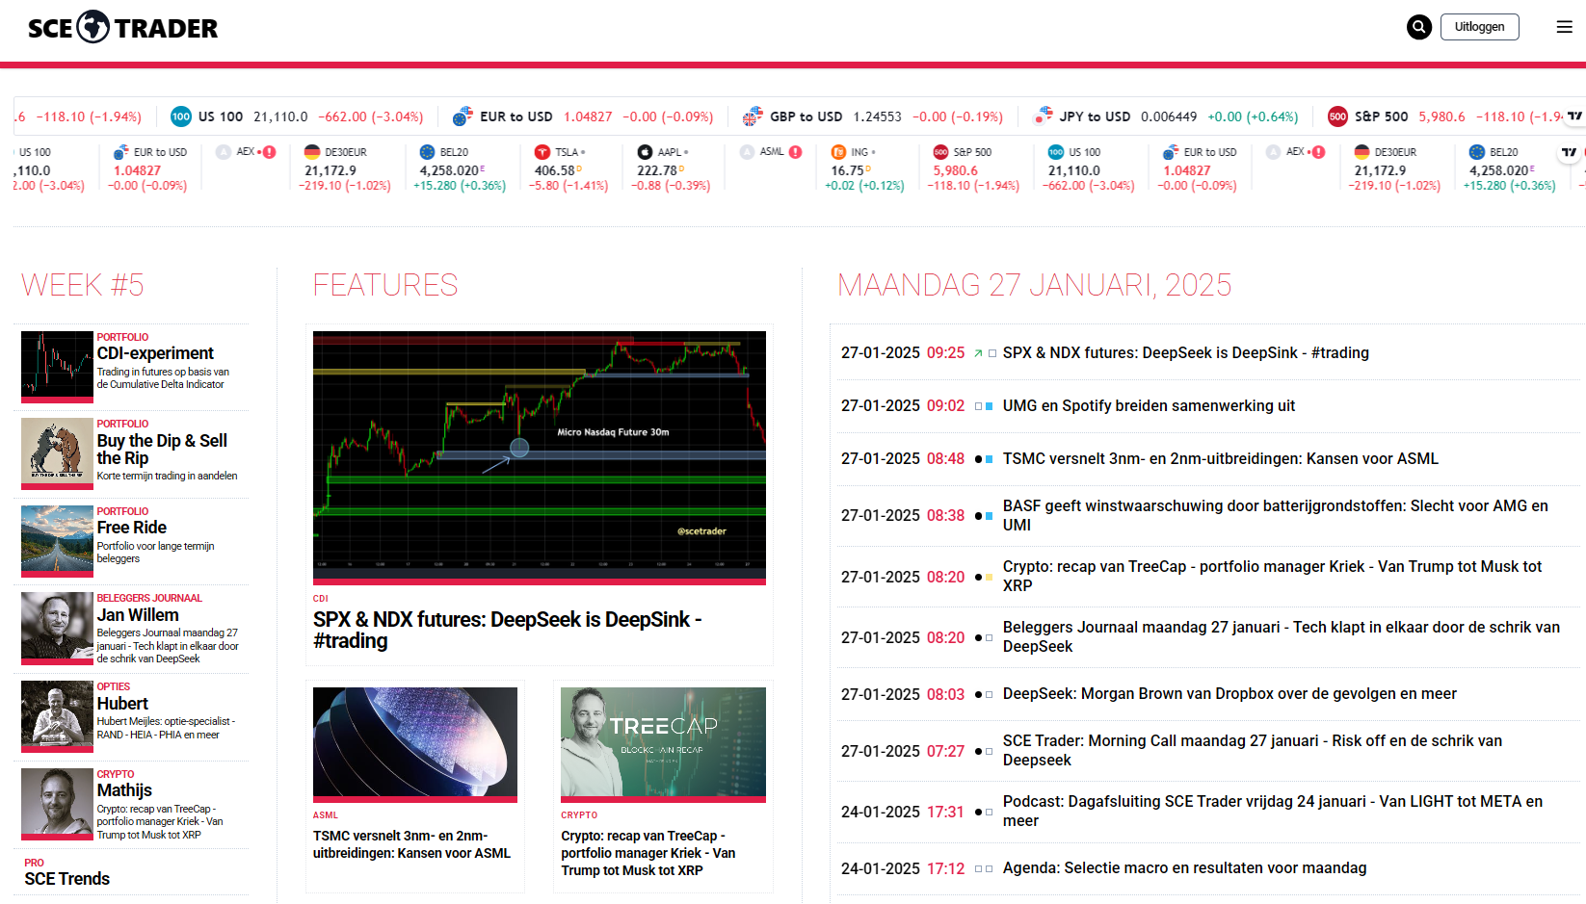Open first DE30EUR flag in second ticker row

tap(312, 152)
